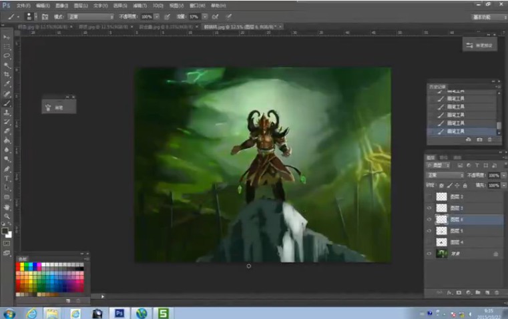Open the 3D(D) menu
The height and width of the screenshot is (319, 508).
click(158, 6)
